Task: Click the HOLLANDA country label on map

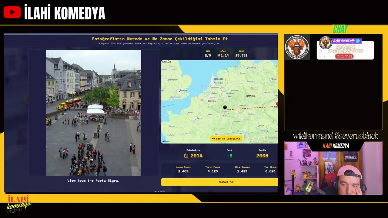Action: [218, 79]
